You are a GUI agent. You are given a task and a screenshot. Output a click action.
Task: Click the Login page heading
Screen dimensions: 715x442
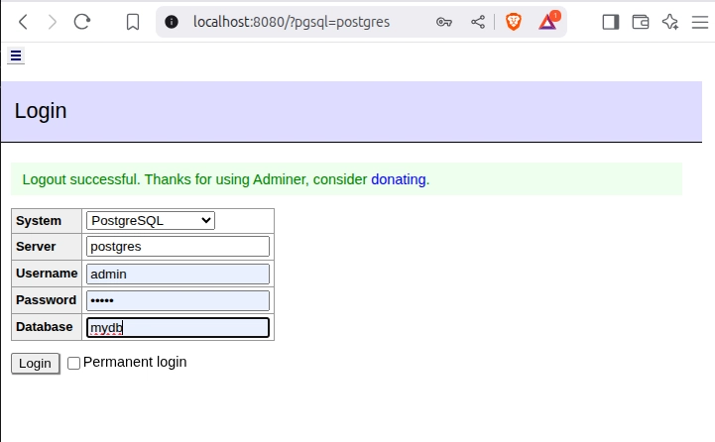[x=41, y=111]
